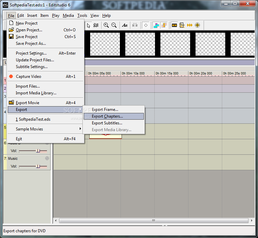This screenshot has height=238, width=258.
Task: Click Capture Video with red dot
Action: point(45,77)
